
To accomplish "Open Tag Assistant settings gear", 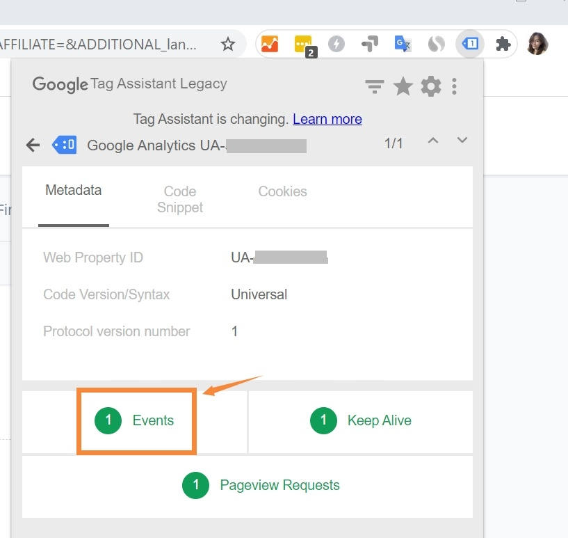I will click(431, 86).
